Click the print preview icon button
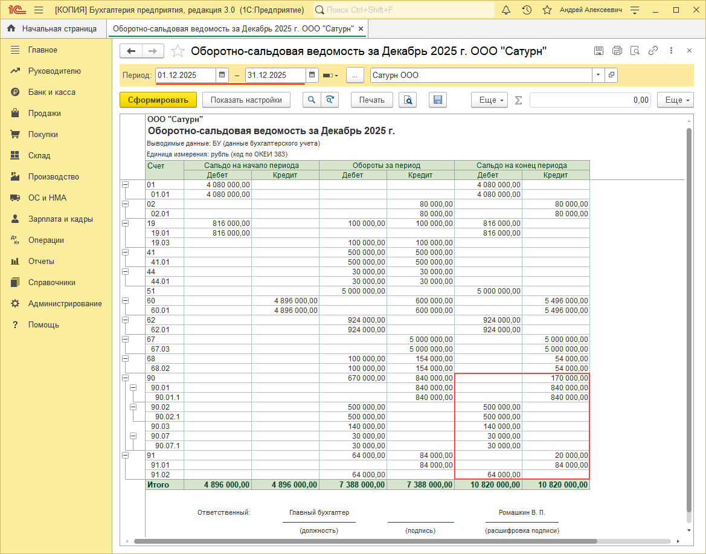 pos(409,100)
